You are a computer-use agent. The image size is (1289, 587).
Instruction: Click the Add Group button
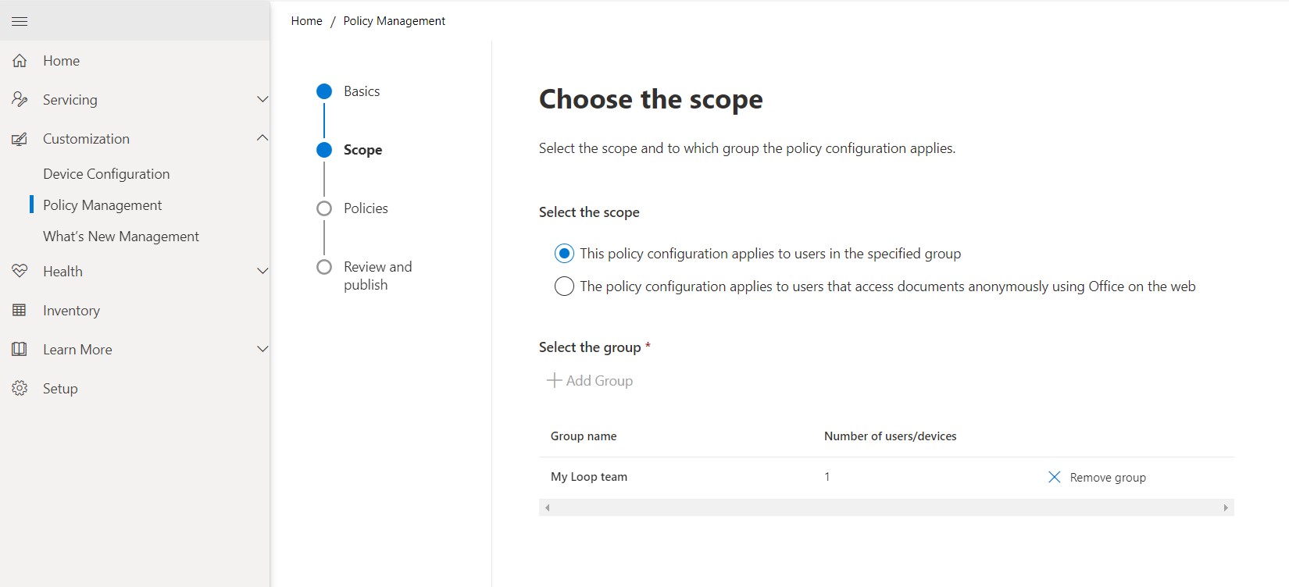point(590,380)
